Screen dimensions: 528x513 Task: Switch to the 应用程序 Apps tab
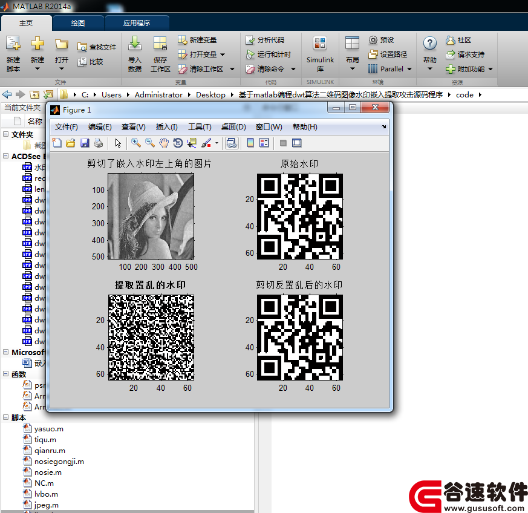[137, 23]
